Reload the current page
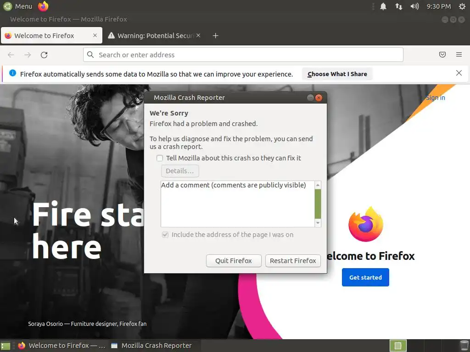Screen dimensions: 470x352 [44, 55]
